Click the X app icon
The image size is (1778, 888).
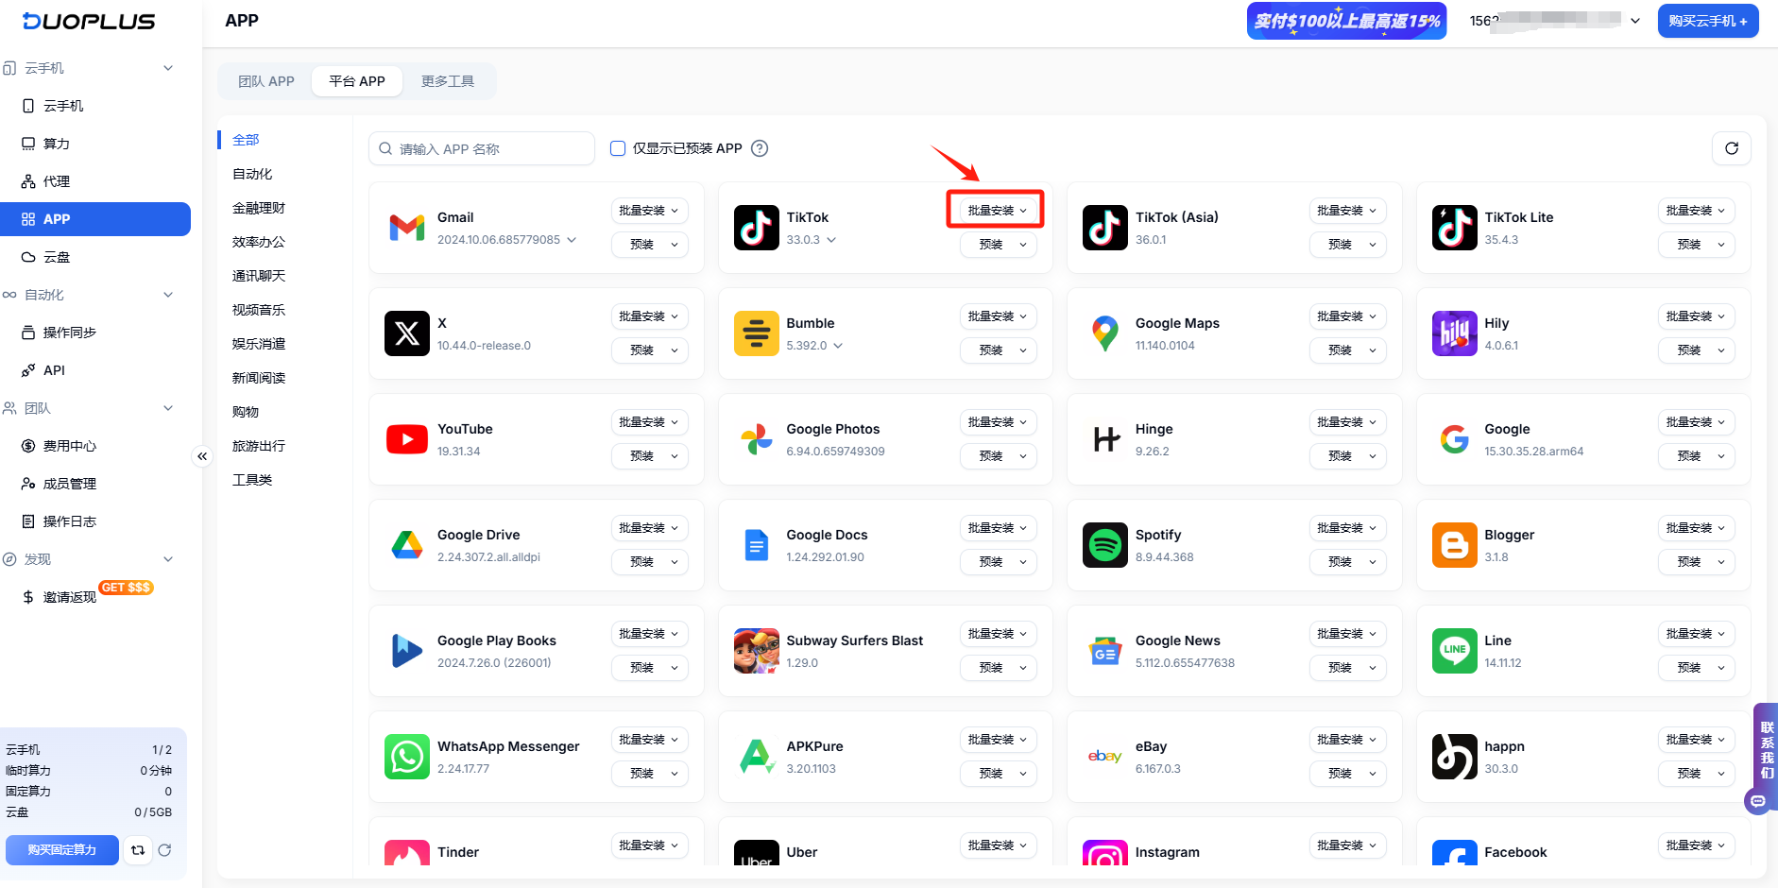pyautogui.click(x=407, y=333)
